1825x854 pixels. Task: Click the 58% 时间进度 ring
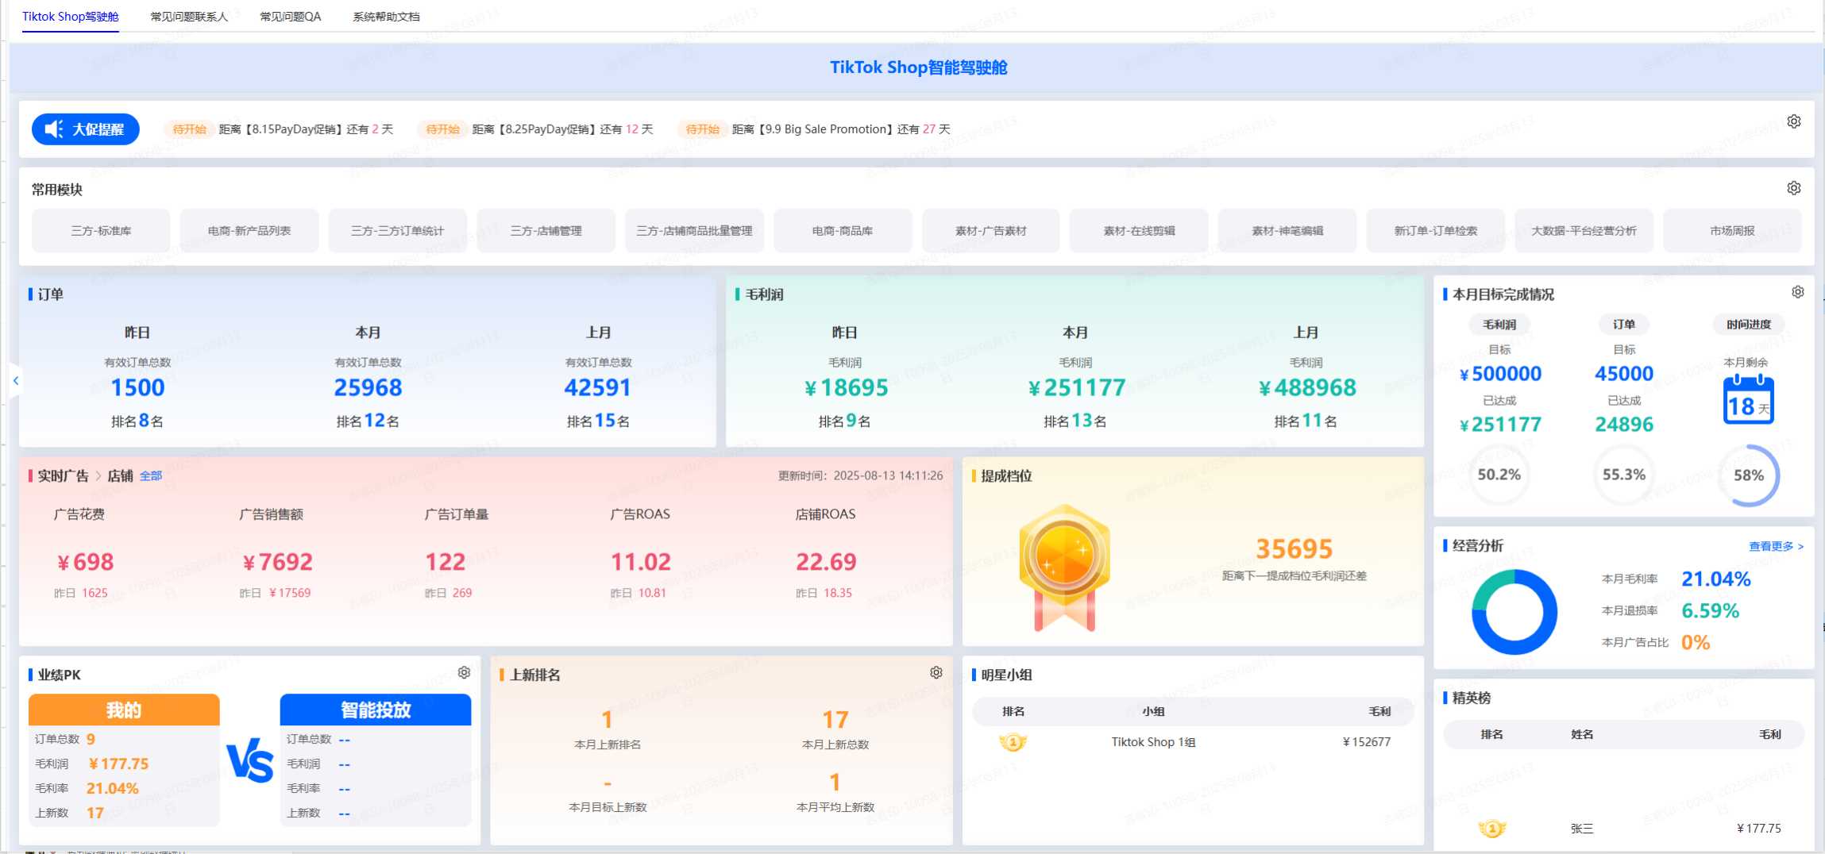[1749, 475]
